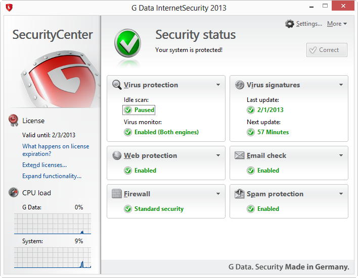
Task: Click the Spam protection icon
Action: [240, 194]
